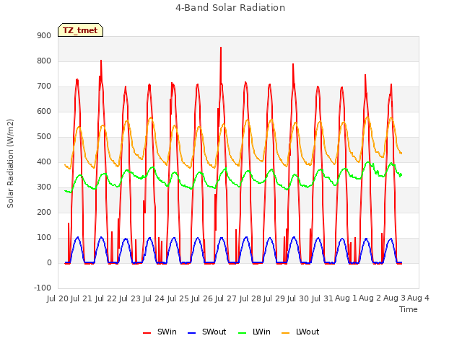Click the LWin green legend swatch
This screenshot has width=462, height=346.
click(243, 333)
